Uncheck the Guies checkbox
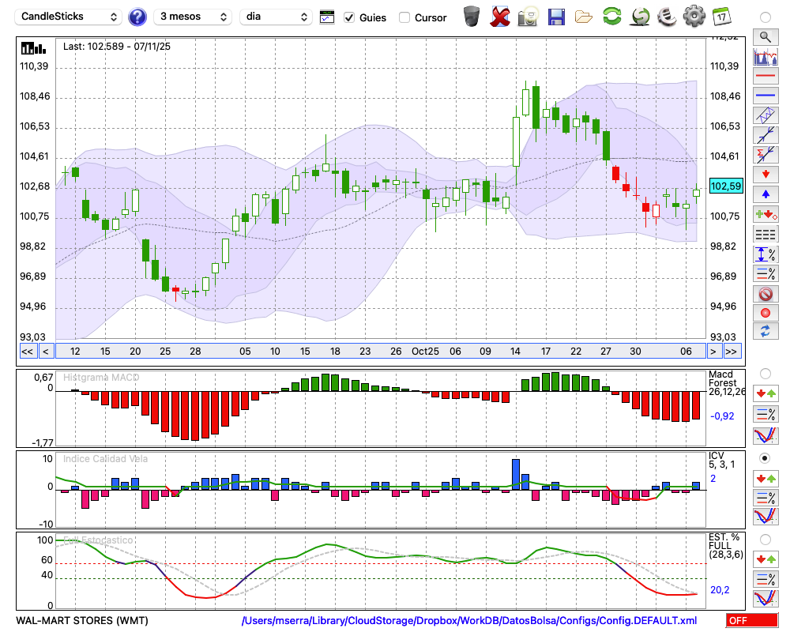 [349, 17]
